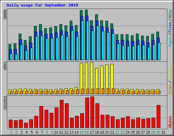Select the red KBytes bar for day 11
Viewport: 174px width, 136px height.
pos(62,114)
